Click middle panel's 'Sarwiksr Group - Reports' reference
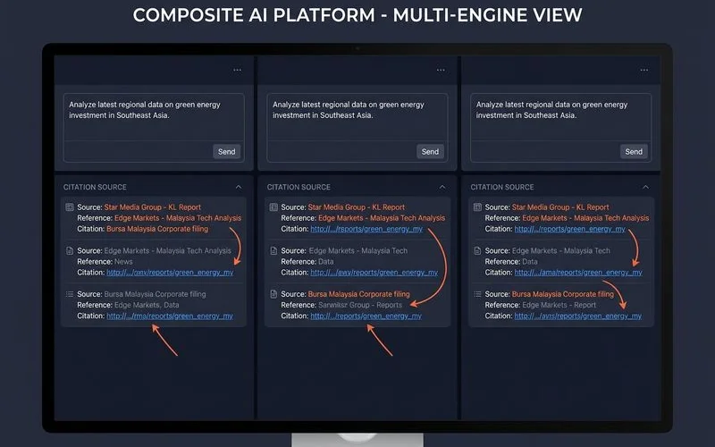Viewport: 715px width, 447px height. [x=360, y=305]
